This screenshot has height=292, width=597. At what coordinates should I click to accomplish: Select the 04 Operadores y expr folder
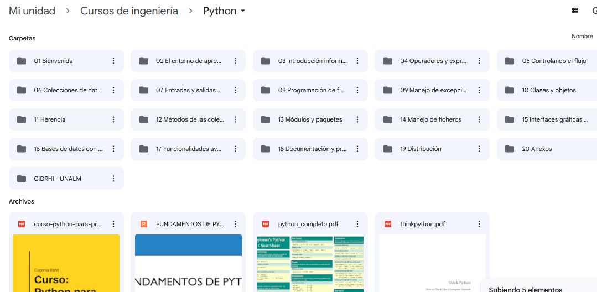(x=432, y=61)
